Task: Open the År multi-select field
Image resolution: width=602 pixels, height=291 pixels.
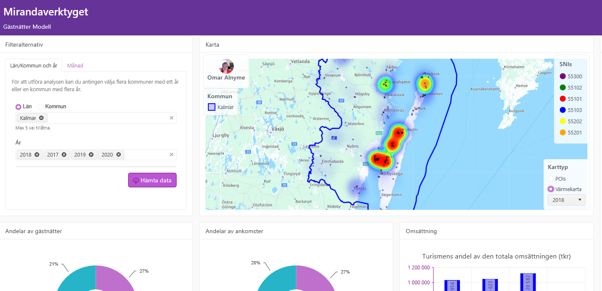Action: (96, 154)
